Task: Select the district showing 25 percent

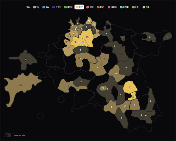Action: point(133,96)
